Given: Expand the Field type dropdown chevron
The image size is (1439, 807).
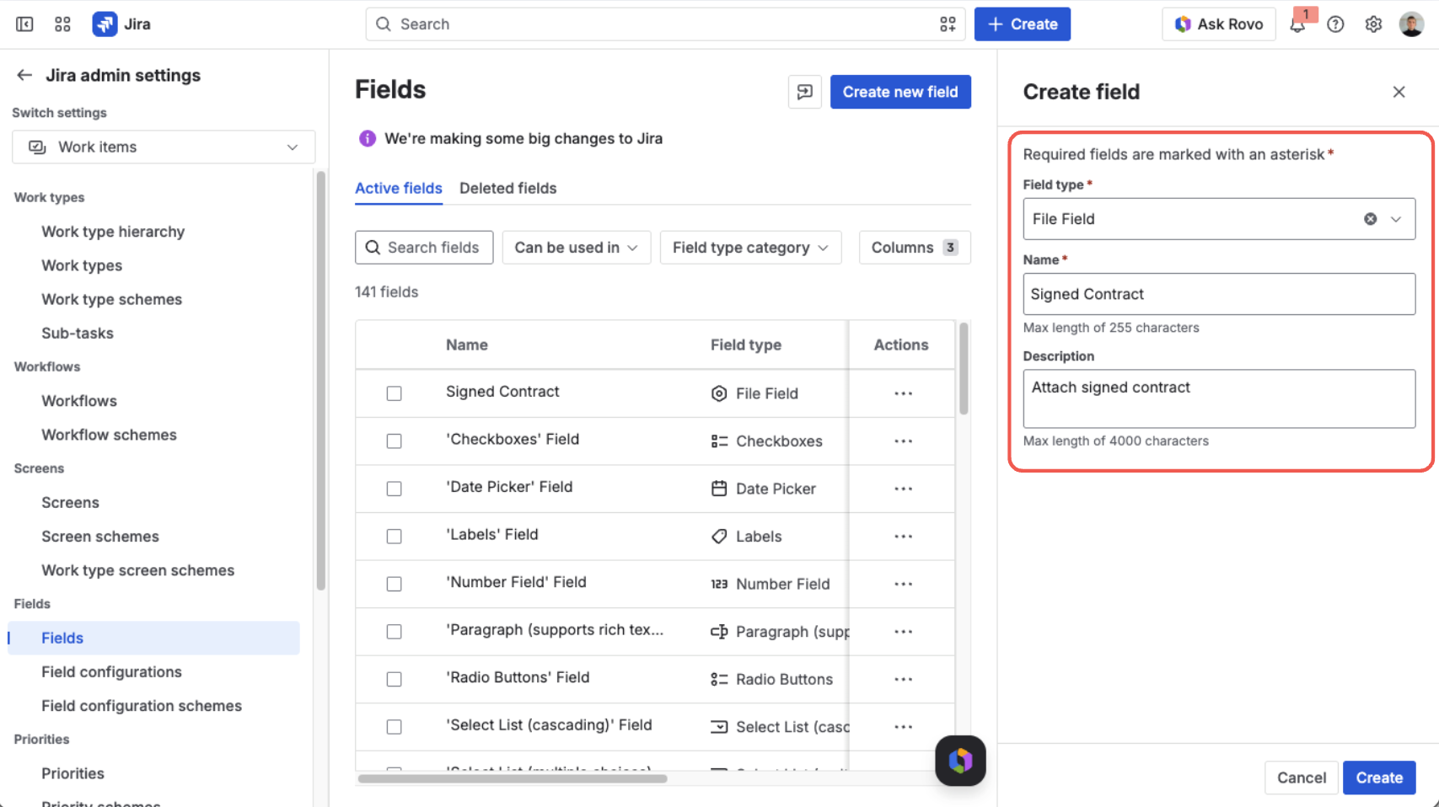Looking at the screenshot, I should coord(1396,219).
